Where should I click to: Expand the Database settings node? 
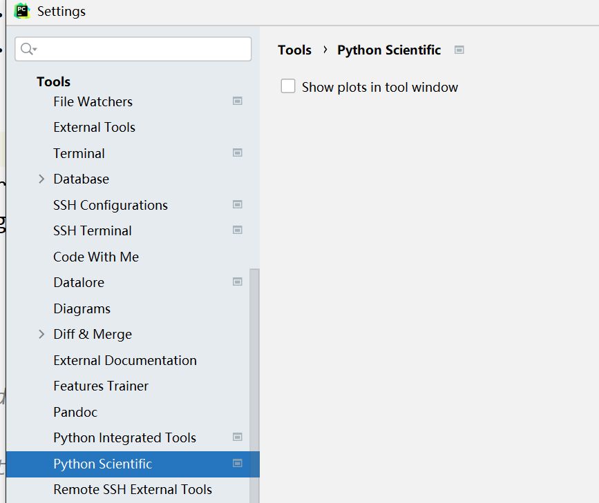coord(42,179)
